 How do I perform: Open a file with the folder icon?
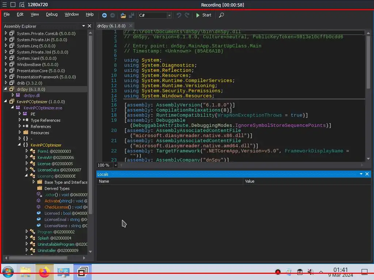point(123,15)
